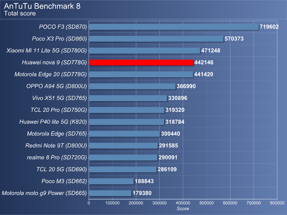This screenshot has width=287, height=215.
Task: Click the POCO F3 score bar
Action: (174, 27)
